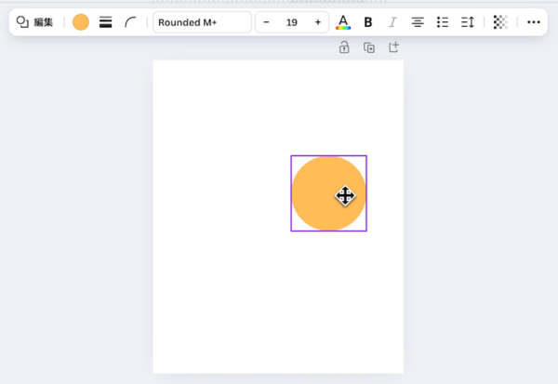Toggle italic formatting
This screenshot has height=384, width=558.
coord(392,22)
